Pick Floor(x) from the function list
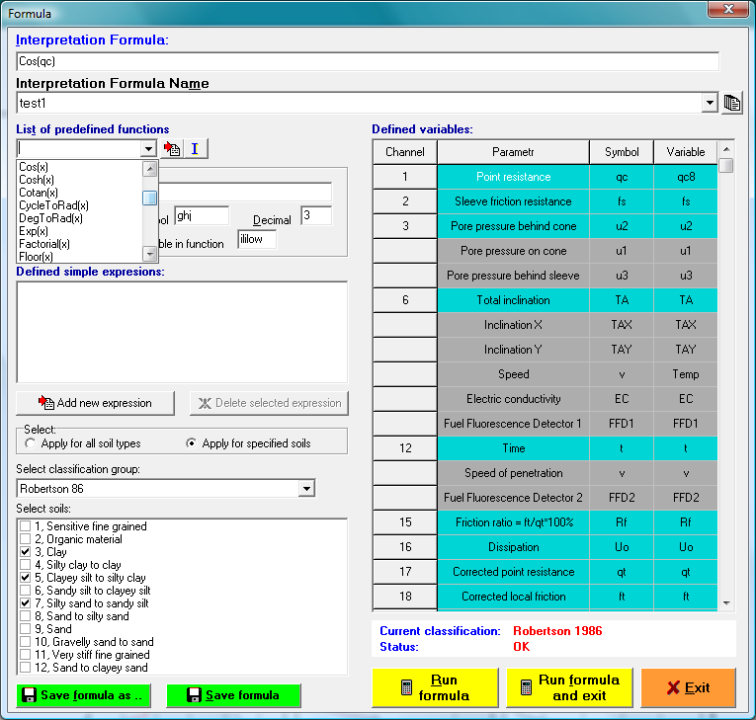 click(36, 257)
